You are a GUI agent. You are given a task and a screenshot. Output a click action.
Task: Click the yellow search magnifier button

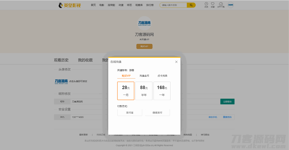point(191,5)
